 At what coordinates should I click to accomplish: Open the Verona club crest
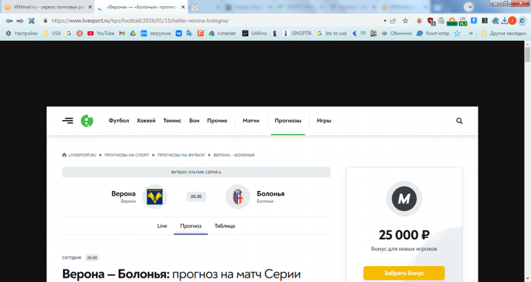[x=155, y=197]
